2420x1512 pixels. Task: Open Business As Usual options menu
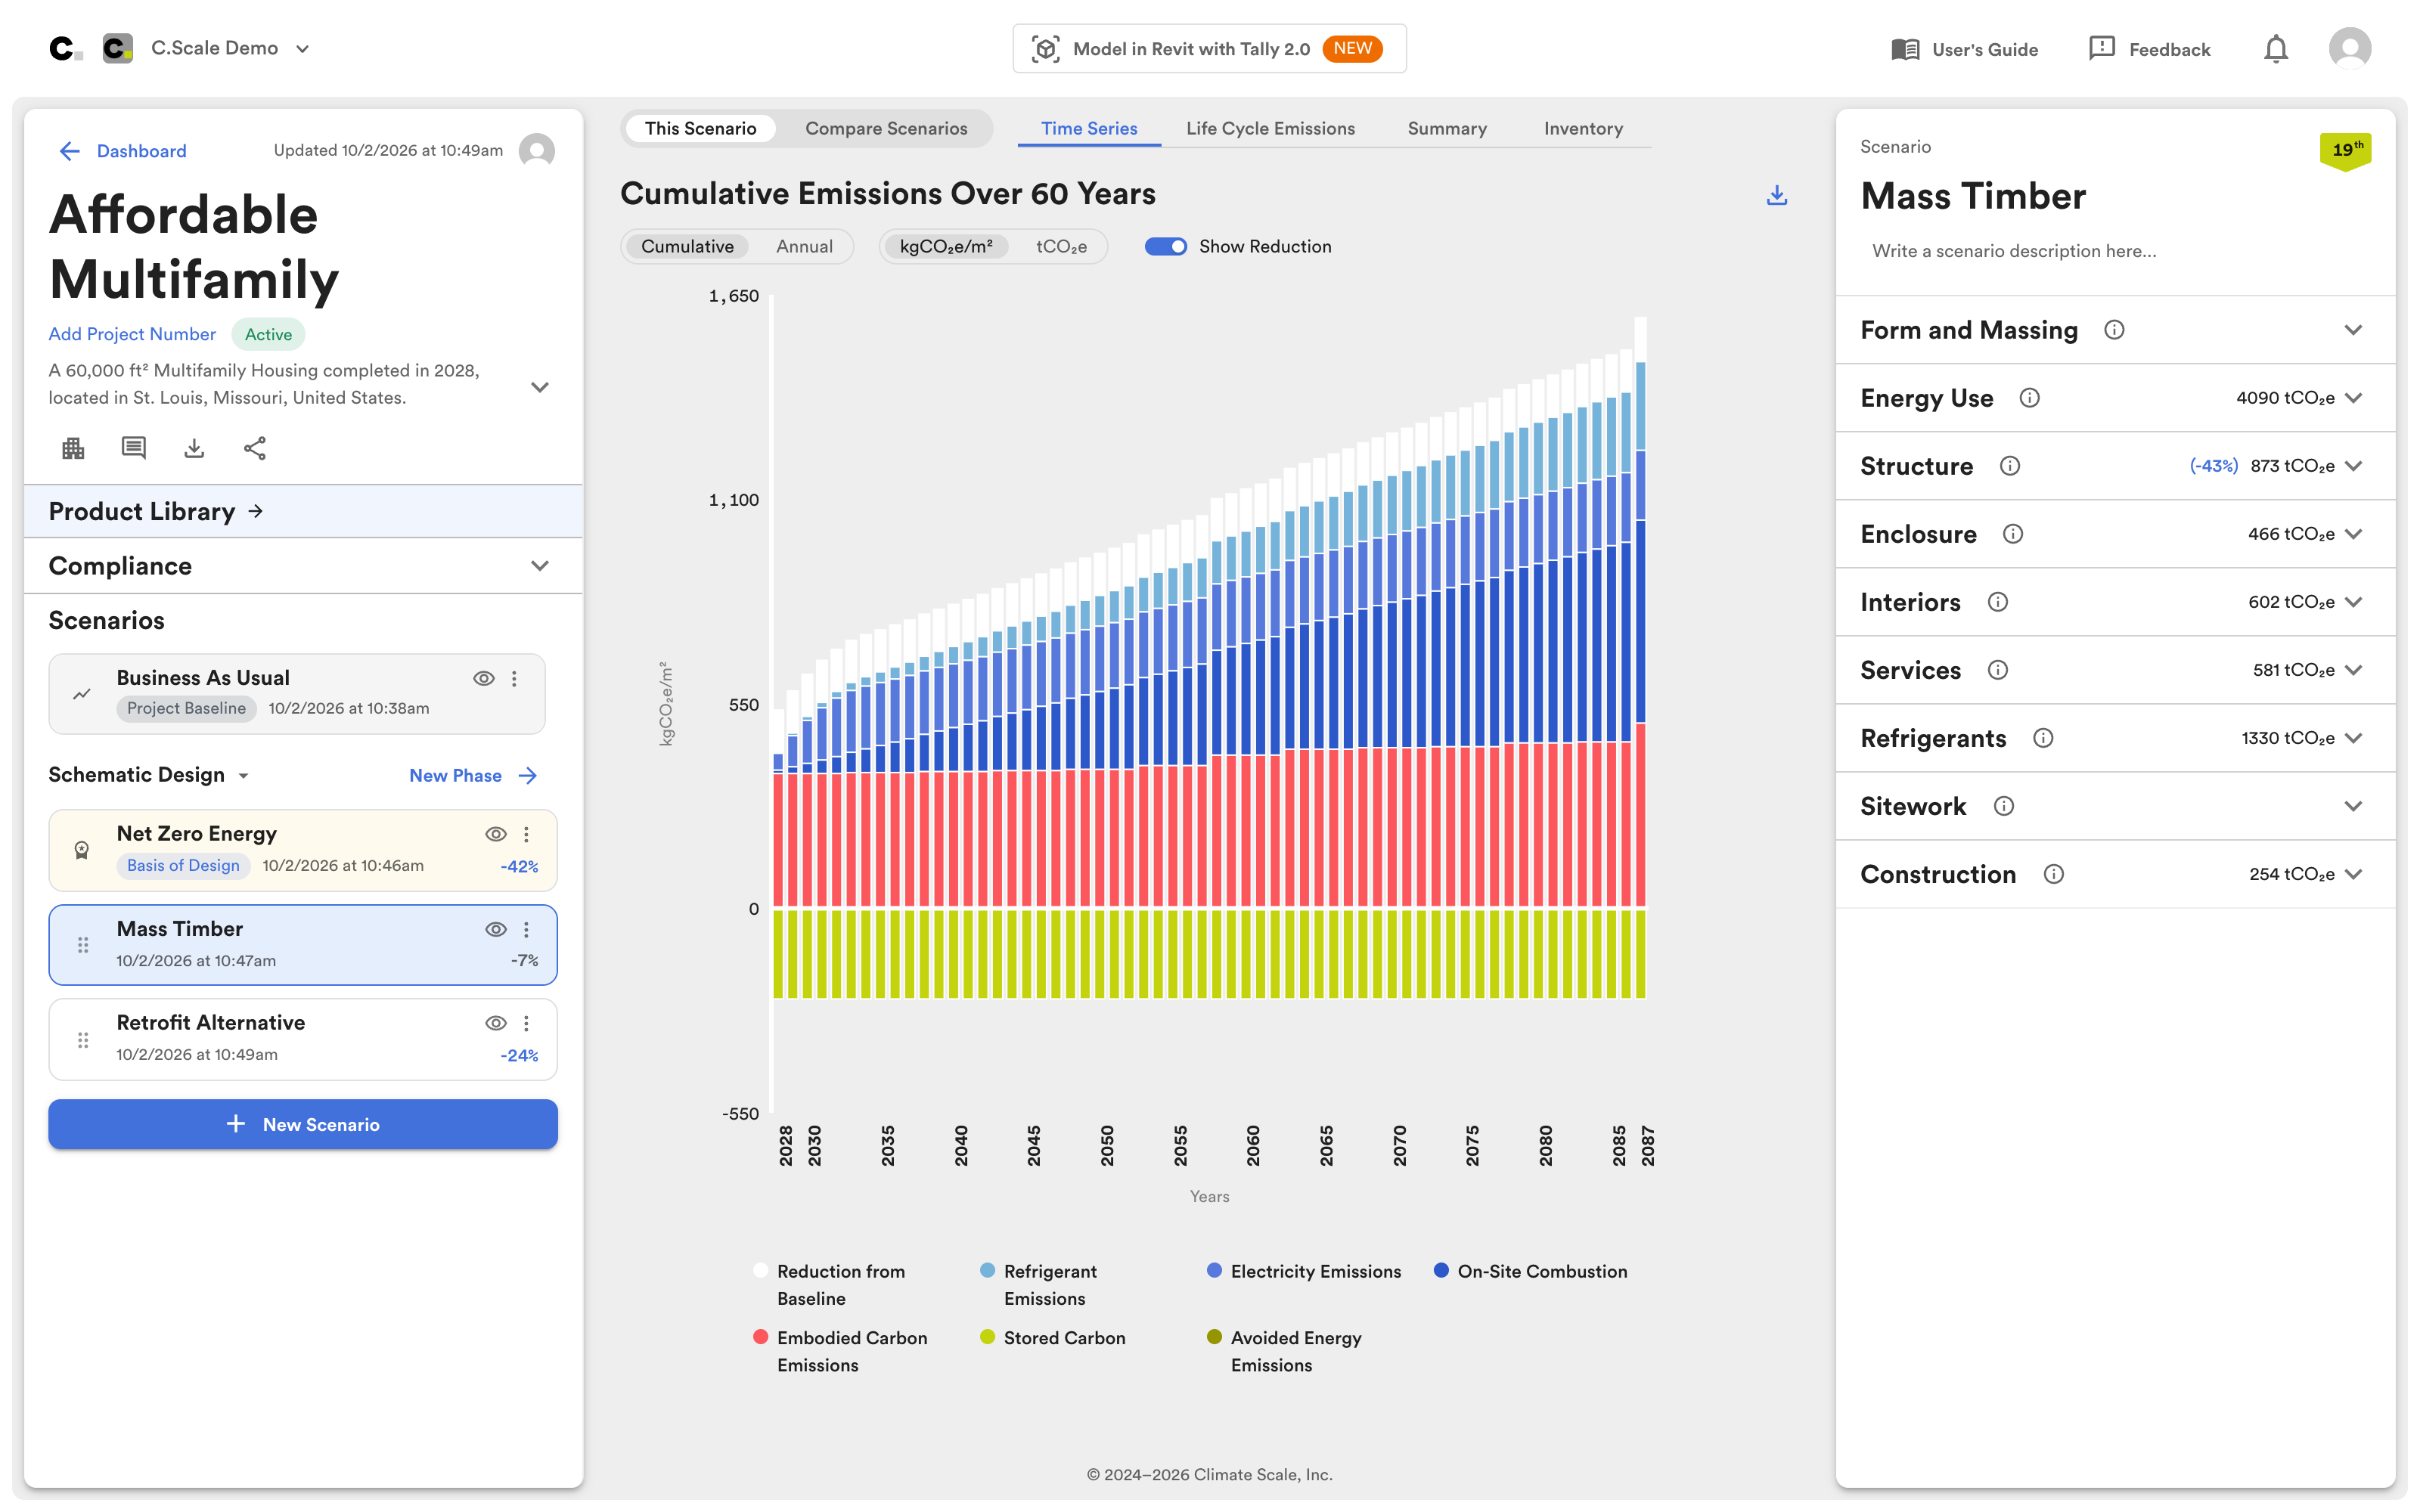514,678
